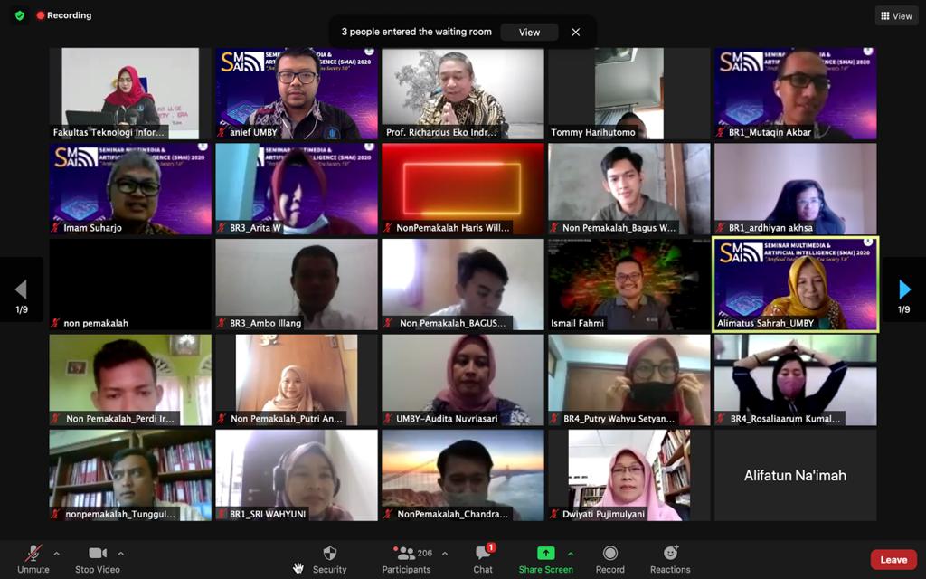The height and width of the screenshot is (579, 926).
Task: Select Alifatun Na'imah name-only tile
Action: [x=796, y=476]
